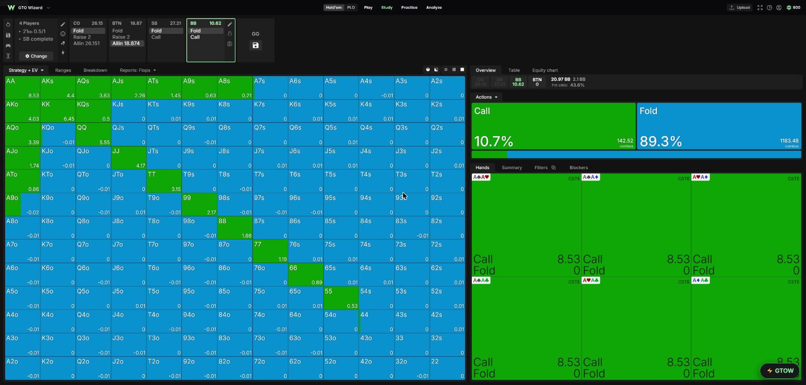Expand the GTO Wizard app menu chevron
Viewport: 806px width, 385px height.
48,8
